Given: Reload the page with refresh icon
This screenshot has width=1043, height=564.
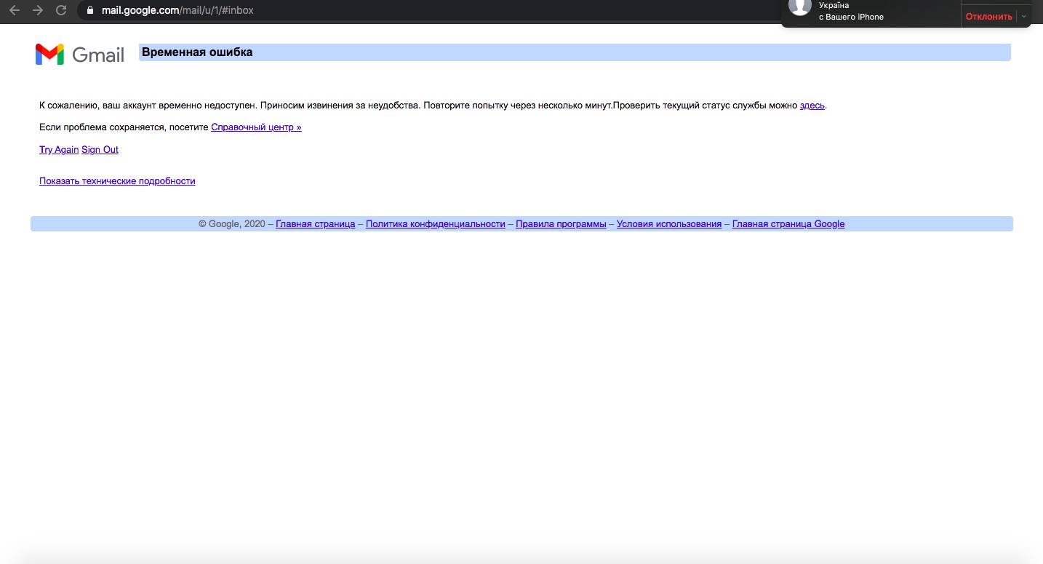Looking at the screenshot, I should point(62,10).
